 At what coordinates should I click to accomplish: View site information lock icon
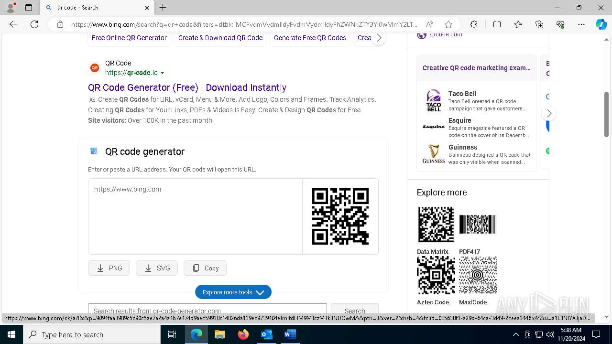(x=60, y=24)
